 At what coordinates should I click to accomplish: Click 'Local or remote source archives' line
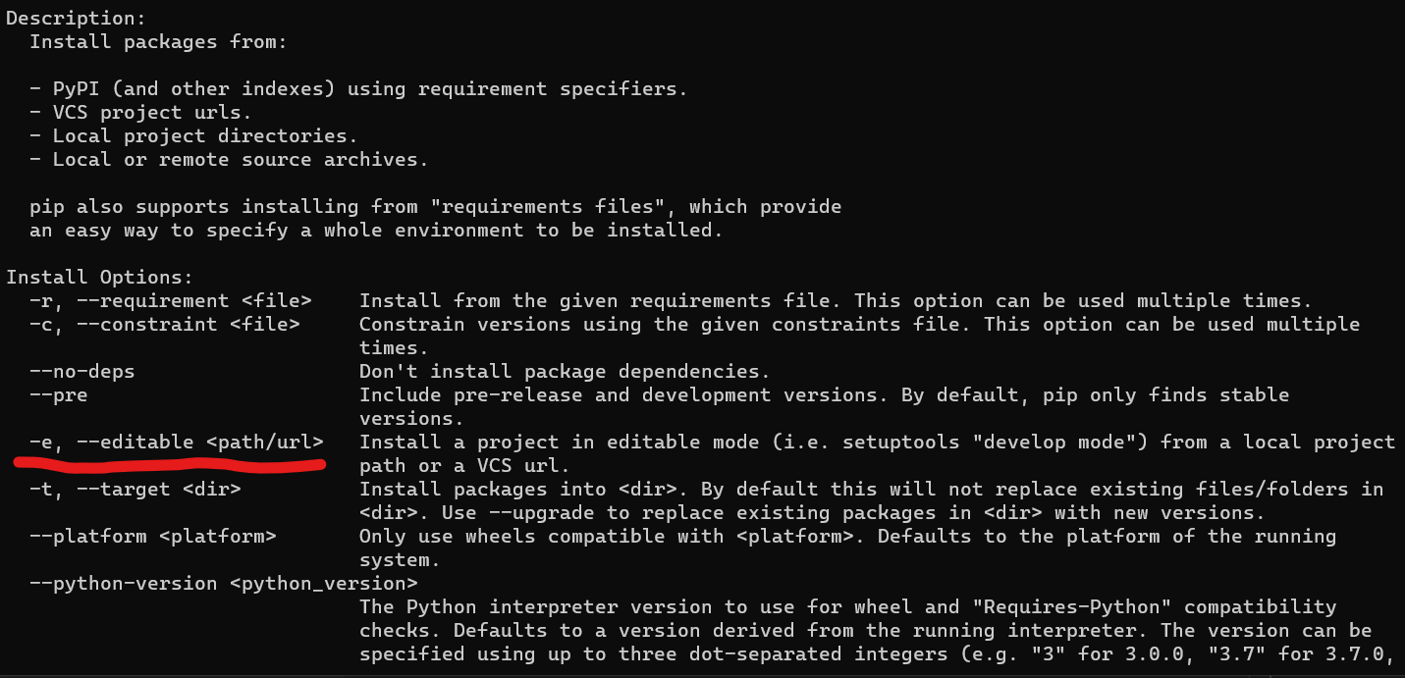[229, 160]
